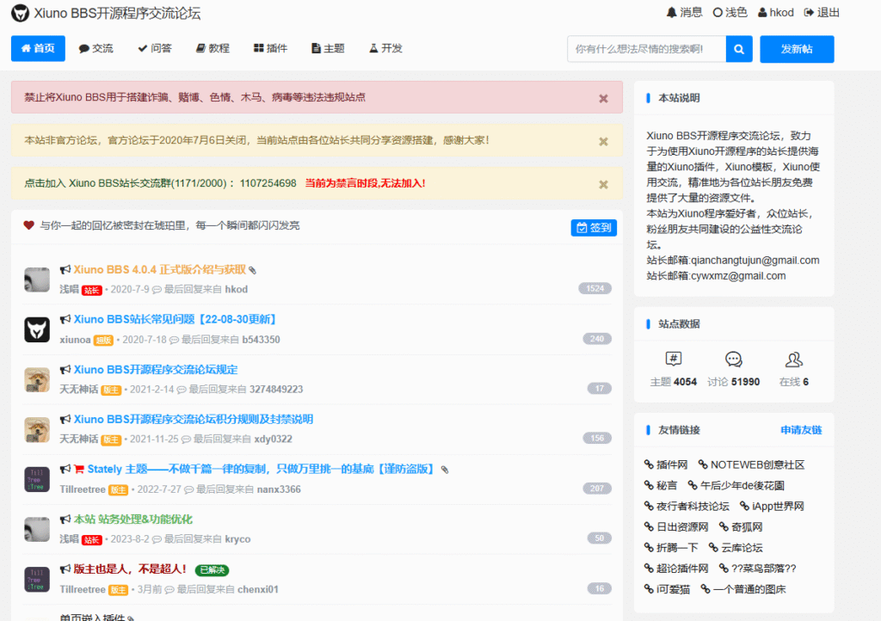
Task: Open the Xiuno BBS 4.0.4 release thread
Action: [159, 269]
